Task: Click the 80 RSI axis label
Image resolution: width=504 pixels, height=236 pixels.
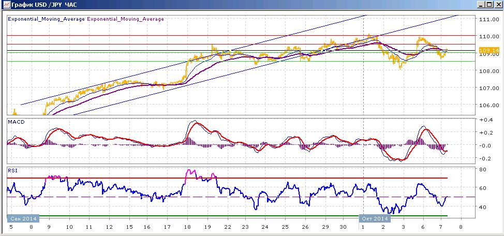Action: [482, 169]
